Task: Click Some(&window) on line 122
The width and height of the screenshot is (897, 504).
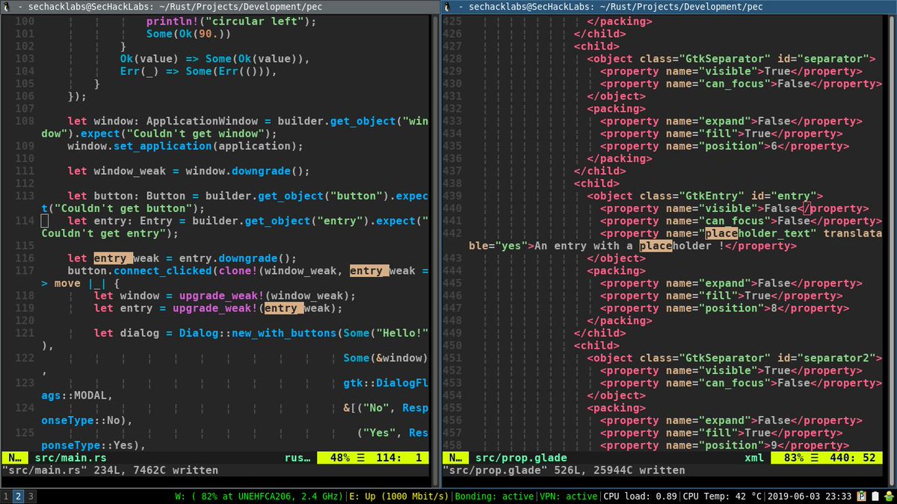Action: click(x=386, y=358)
